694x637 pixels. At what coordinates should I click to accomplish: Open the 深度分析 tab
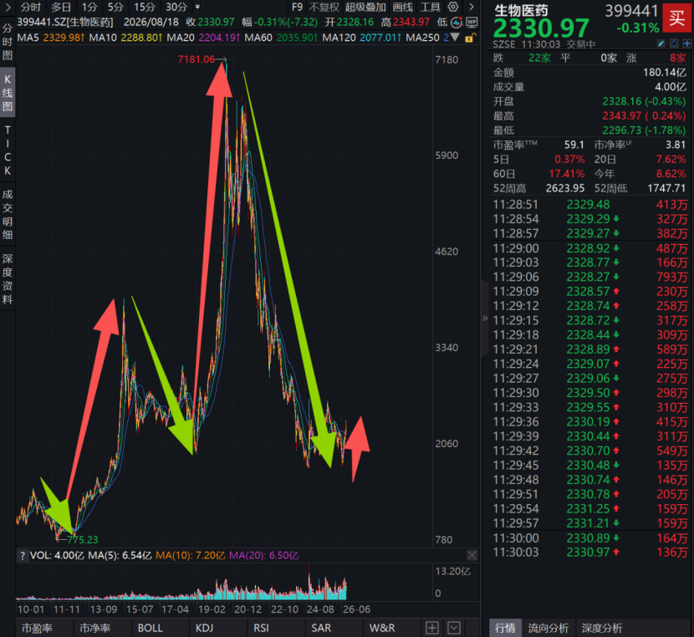602,628
